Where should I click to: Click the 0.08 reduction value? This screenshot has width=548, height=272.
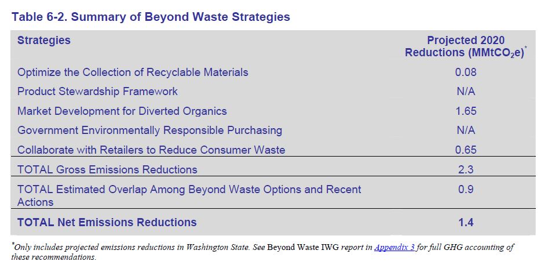(x=466, y=72)
